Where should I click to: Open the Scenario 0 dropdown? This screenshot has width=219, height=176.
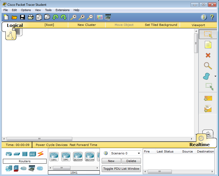(x=126, y=153)
